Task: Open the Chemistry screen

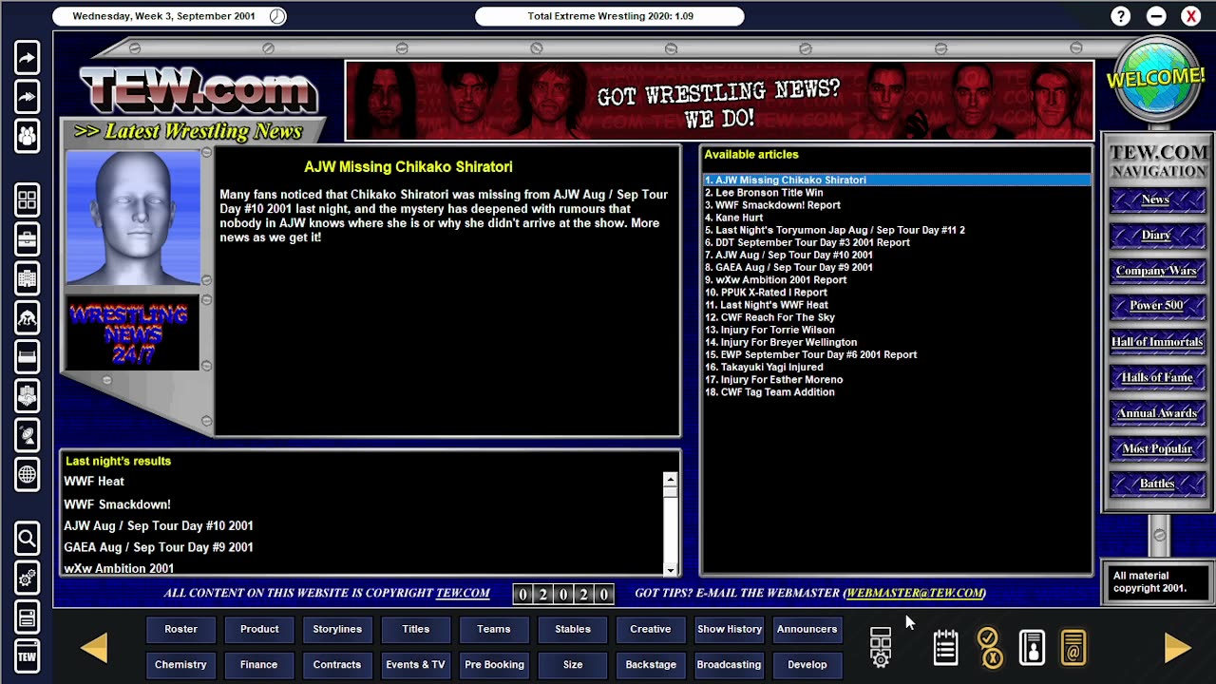Action: (x=180, y=665)
